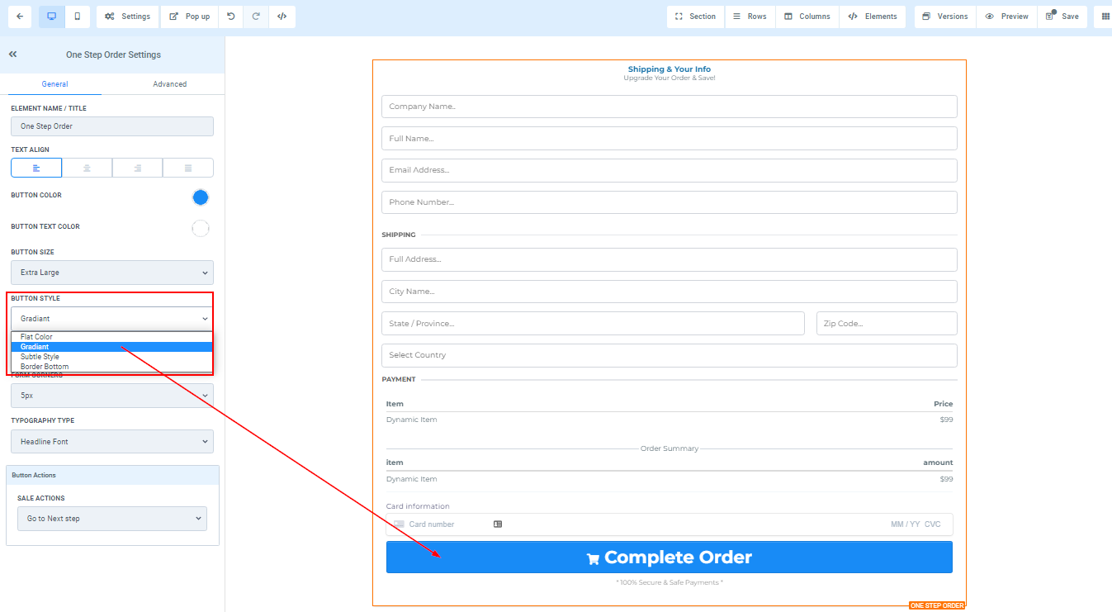Select Flat Color from button style list
The image size is (1112, 612).
37,337
